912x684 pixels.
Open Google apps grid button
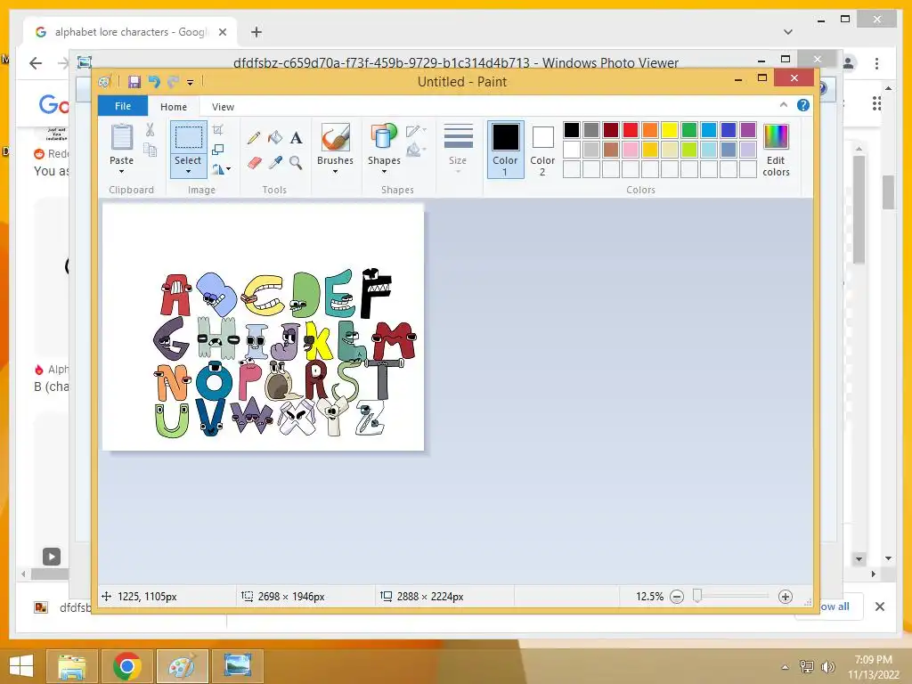tap(876, 104)
